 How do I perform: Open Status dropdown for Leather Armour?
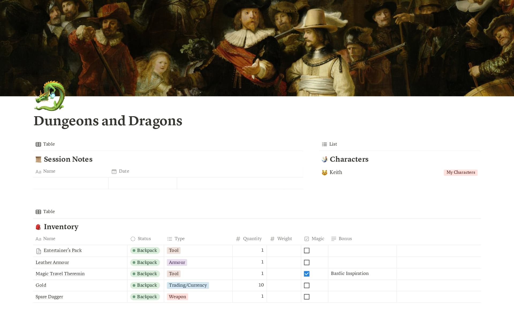[x=145, y=262]
